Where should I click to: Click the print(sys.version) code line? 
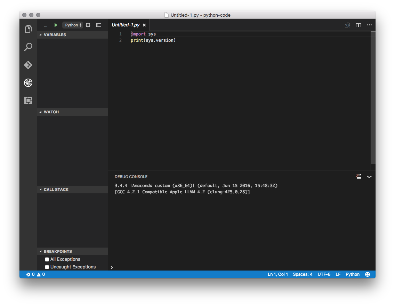[153, 40]
